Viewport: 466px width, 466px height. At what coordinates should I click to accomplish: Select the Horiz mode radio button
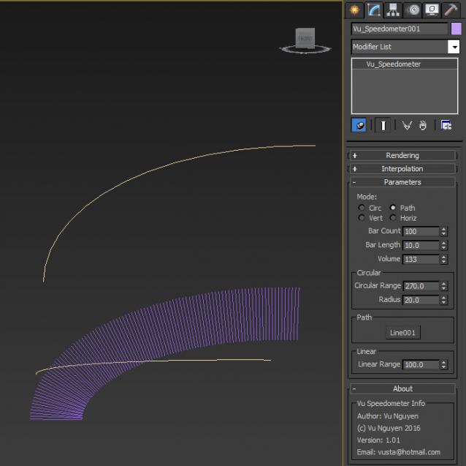click(x=393, y=218)
